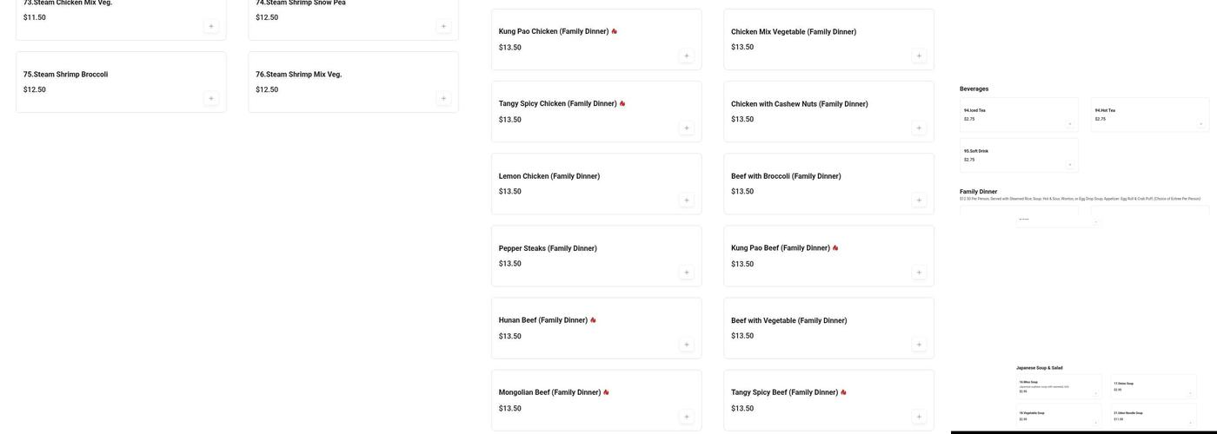Add 94. Iced Tea beverage
The height and width of the screenshot is (434, 1217).
pyautogui.click(x=1070, y=124)
